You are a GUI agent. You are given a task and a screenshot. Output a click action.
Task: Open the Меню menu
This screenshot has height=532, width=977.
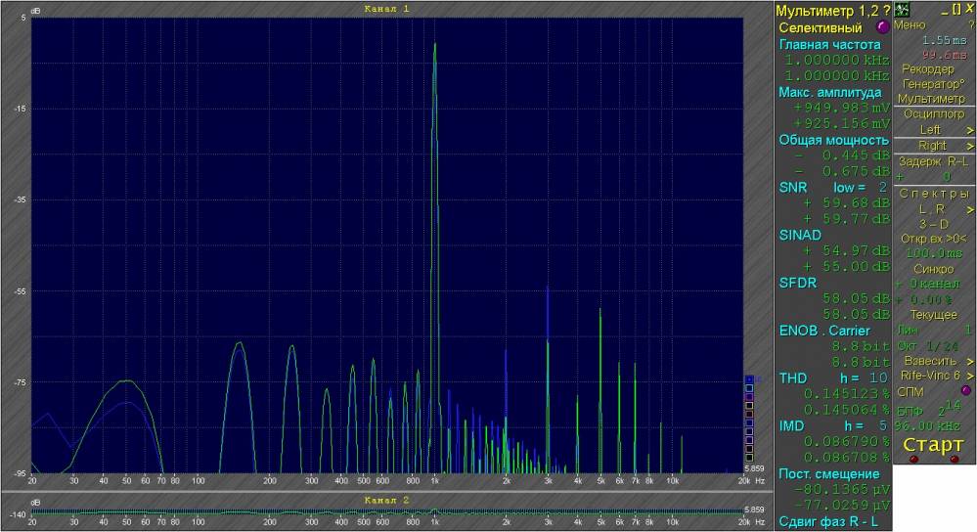coord(910,24)
